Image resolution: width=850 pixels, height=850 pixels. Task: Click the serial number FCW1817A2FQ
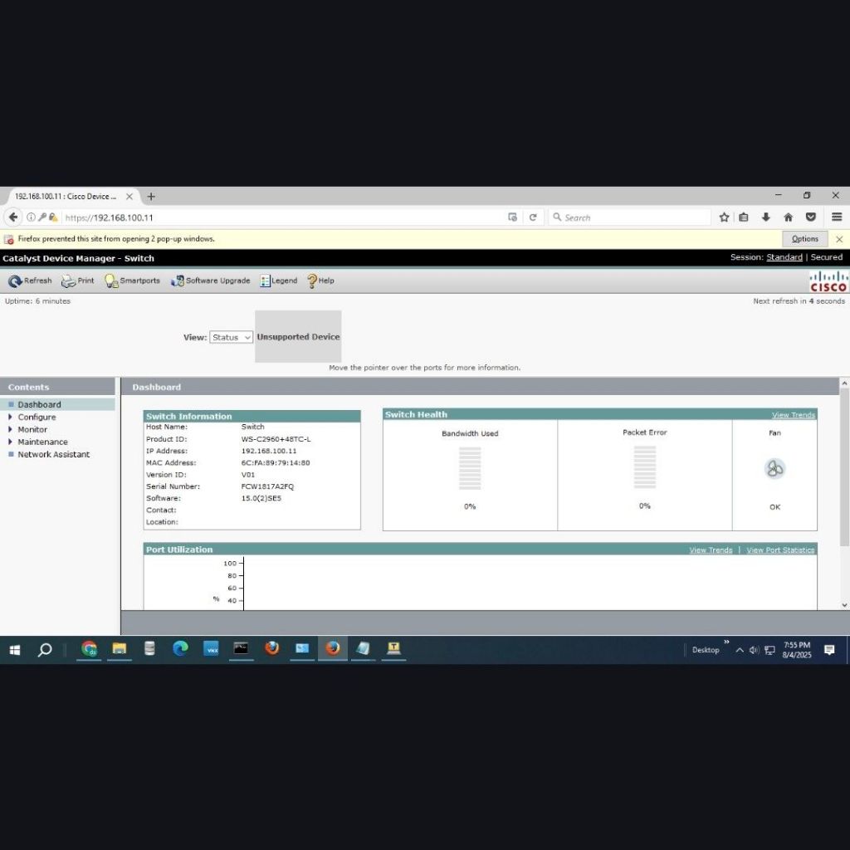(267, 486)
